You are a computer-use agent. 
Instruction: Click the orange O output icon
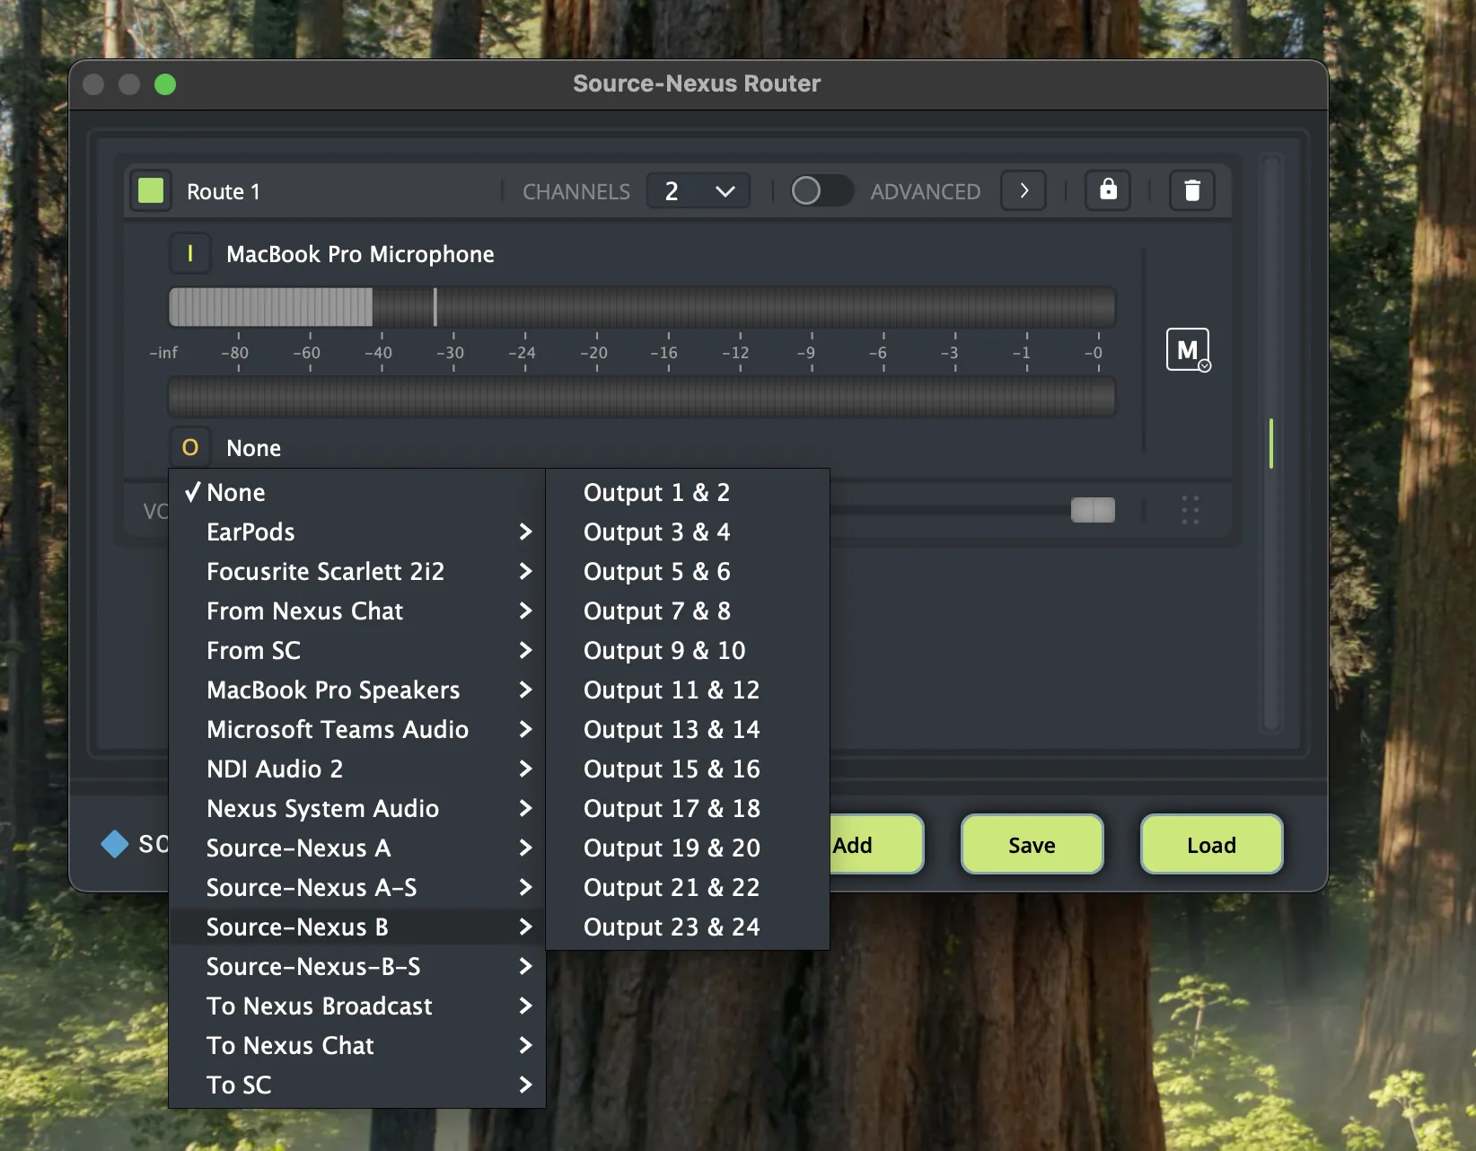[190, 447]
